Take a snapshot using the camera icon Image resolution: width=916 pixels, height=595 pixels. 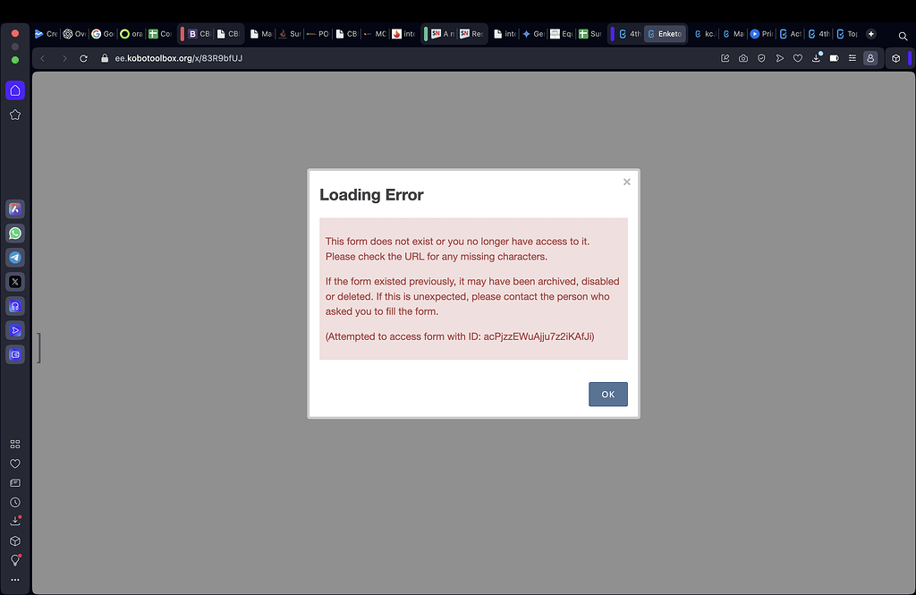(742, 57)
